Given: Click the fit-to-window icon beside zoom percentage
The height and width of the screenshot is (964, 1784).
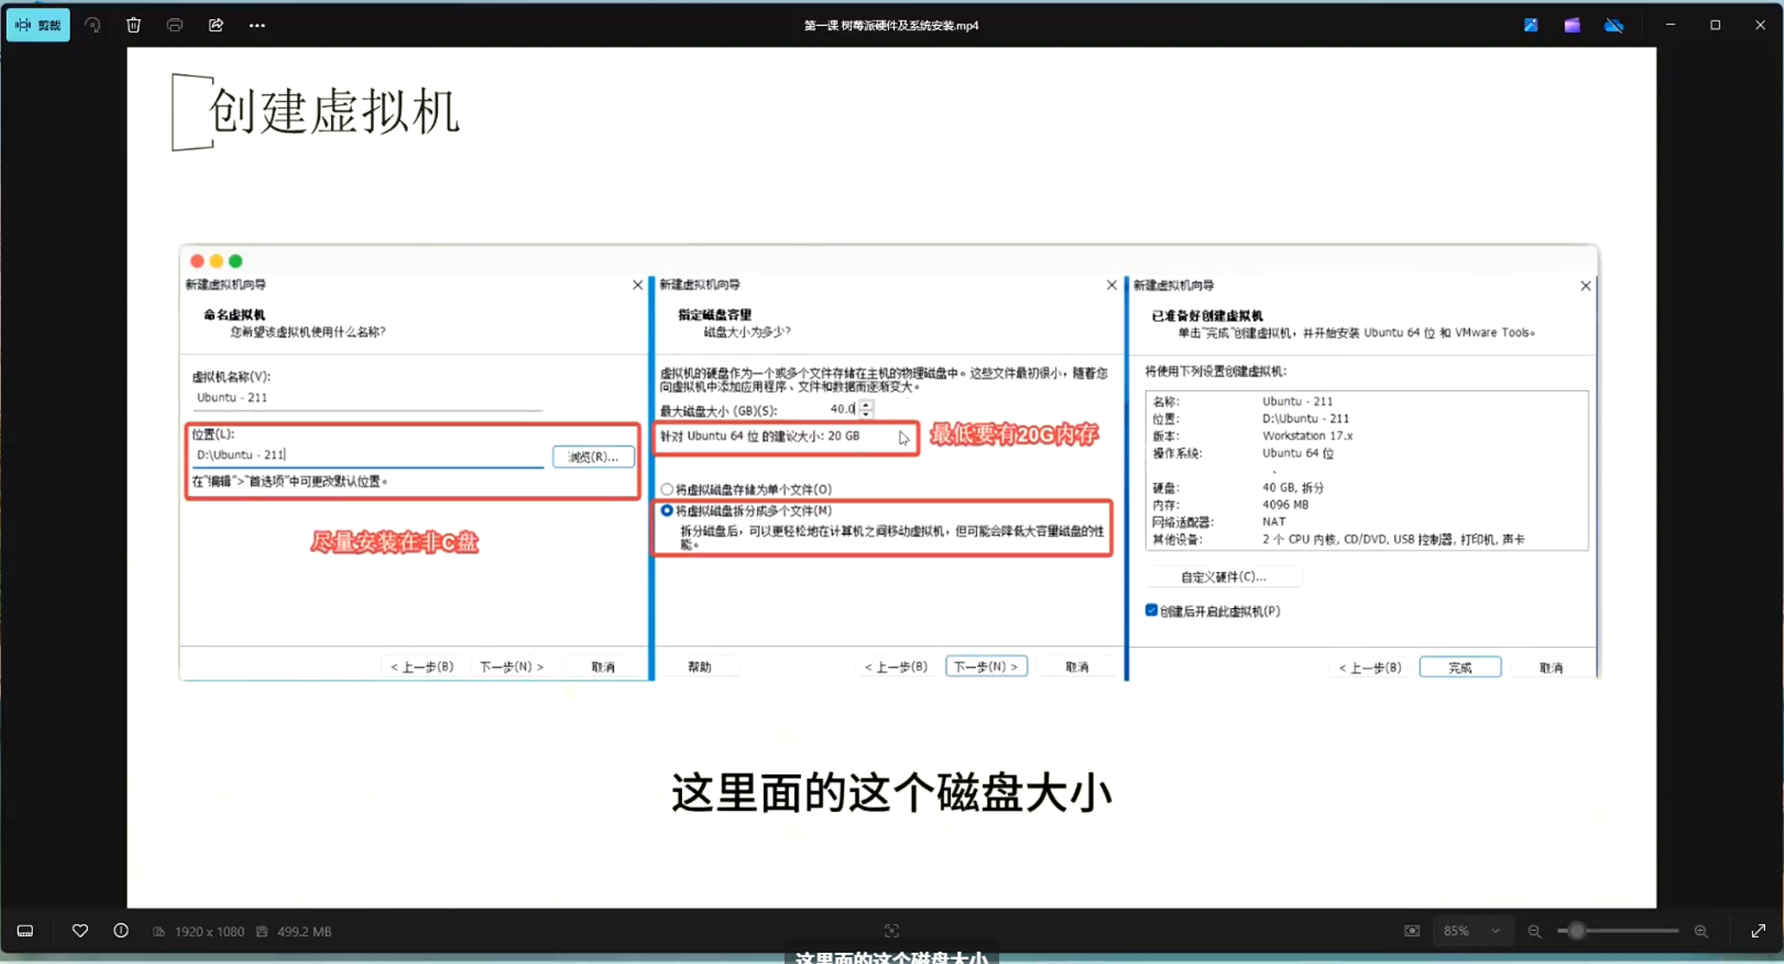Looking at the screenshot, I should point(1412,931).
